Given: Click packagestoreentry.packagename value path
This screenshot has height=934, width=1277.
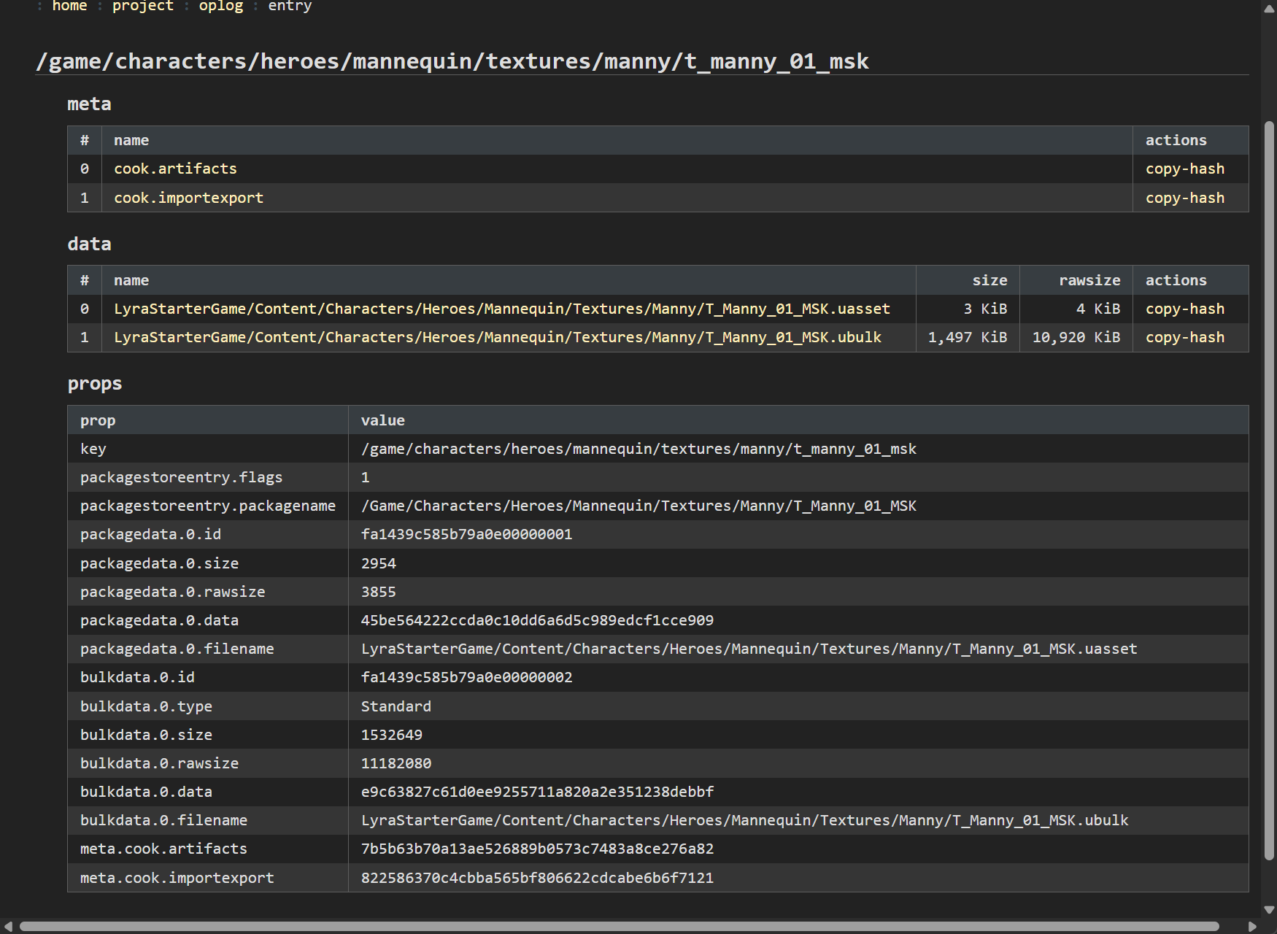Looking at the screenshot, I should [x=638, y=506].
